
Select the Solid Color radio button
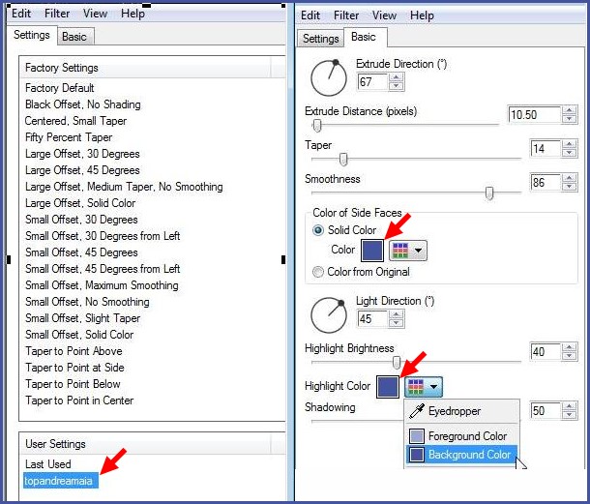tap(319, 230)
